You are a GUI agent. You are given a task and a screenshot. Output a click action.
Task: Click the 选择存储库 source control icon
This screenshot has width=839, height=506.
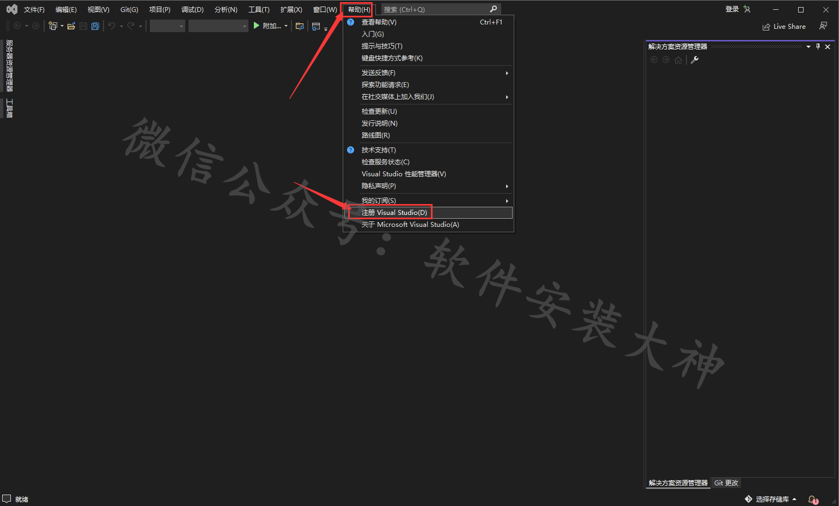pyautogui.click(x=749, y=499)
